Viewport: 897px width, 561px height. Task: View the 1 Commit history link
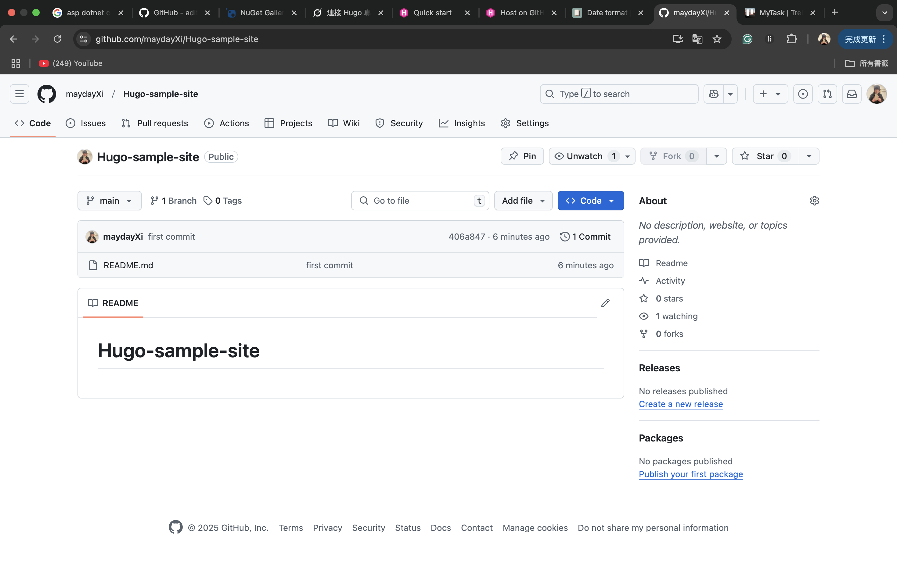click(585, 237)
